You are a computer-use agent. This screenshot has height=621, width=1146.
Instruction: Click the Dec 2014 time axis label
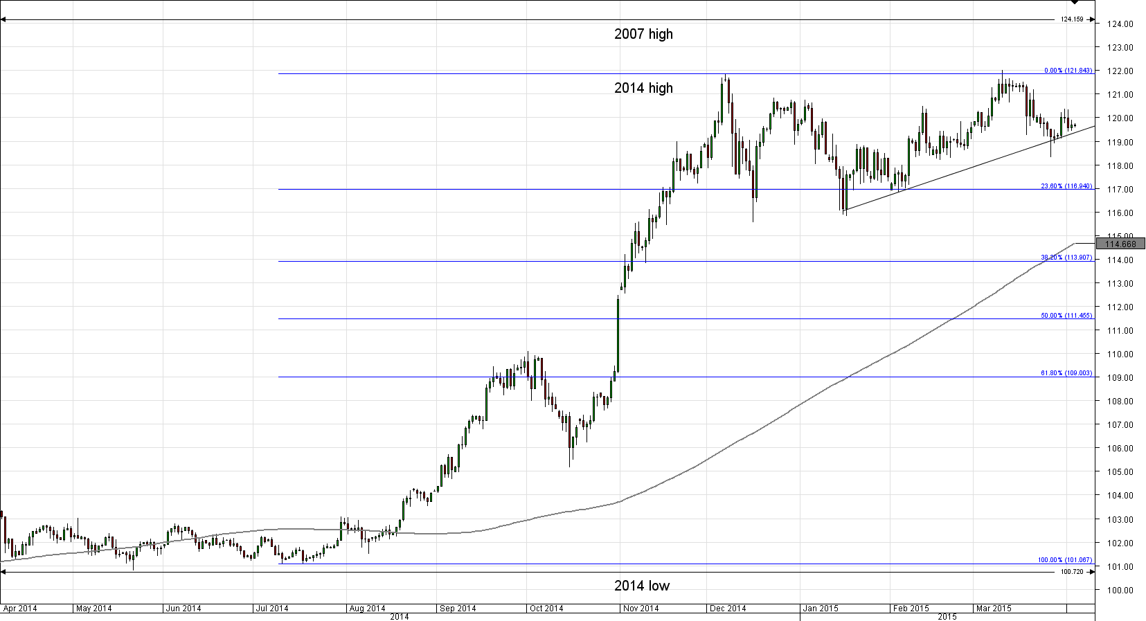728,609
